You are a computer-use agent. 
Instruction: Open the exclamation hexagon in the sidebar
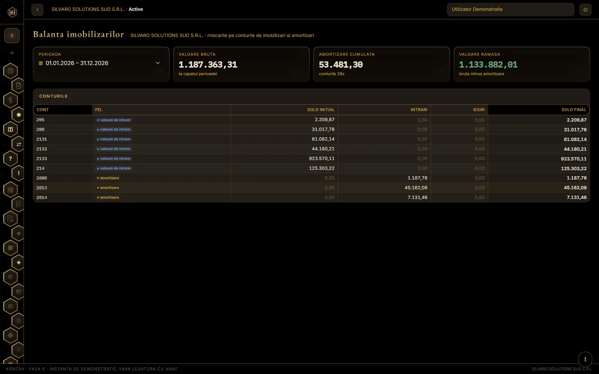tap(18, 173)
